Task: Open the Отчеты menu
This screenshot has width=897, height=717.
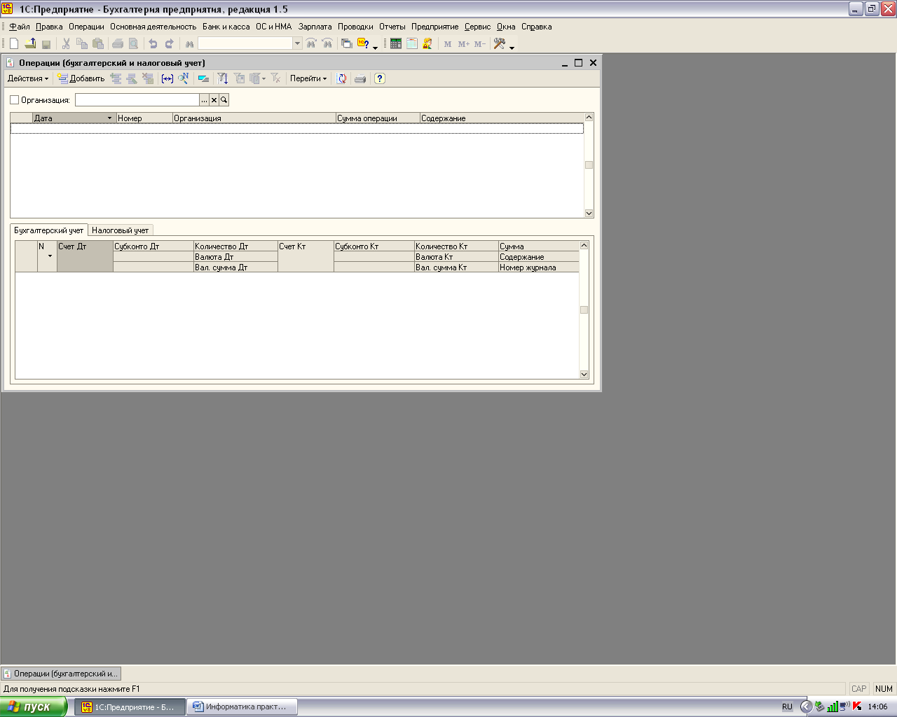Action: pyautogui.click(x=392, y=27)
